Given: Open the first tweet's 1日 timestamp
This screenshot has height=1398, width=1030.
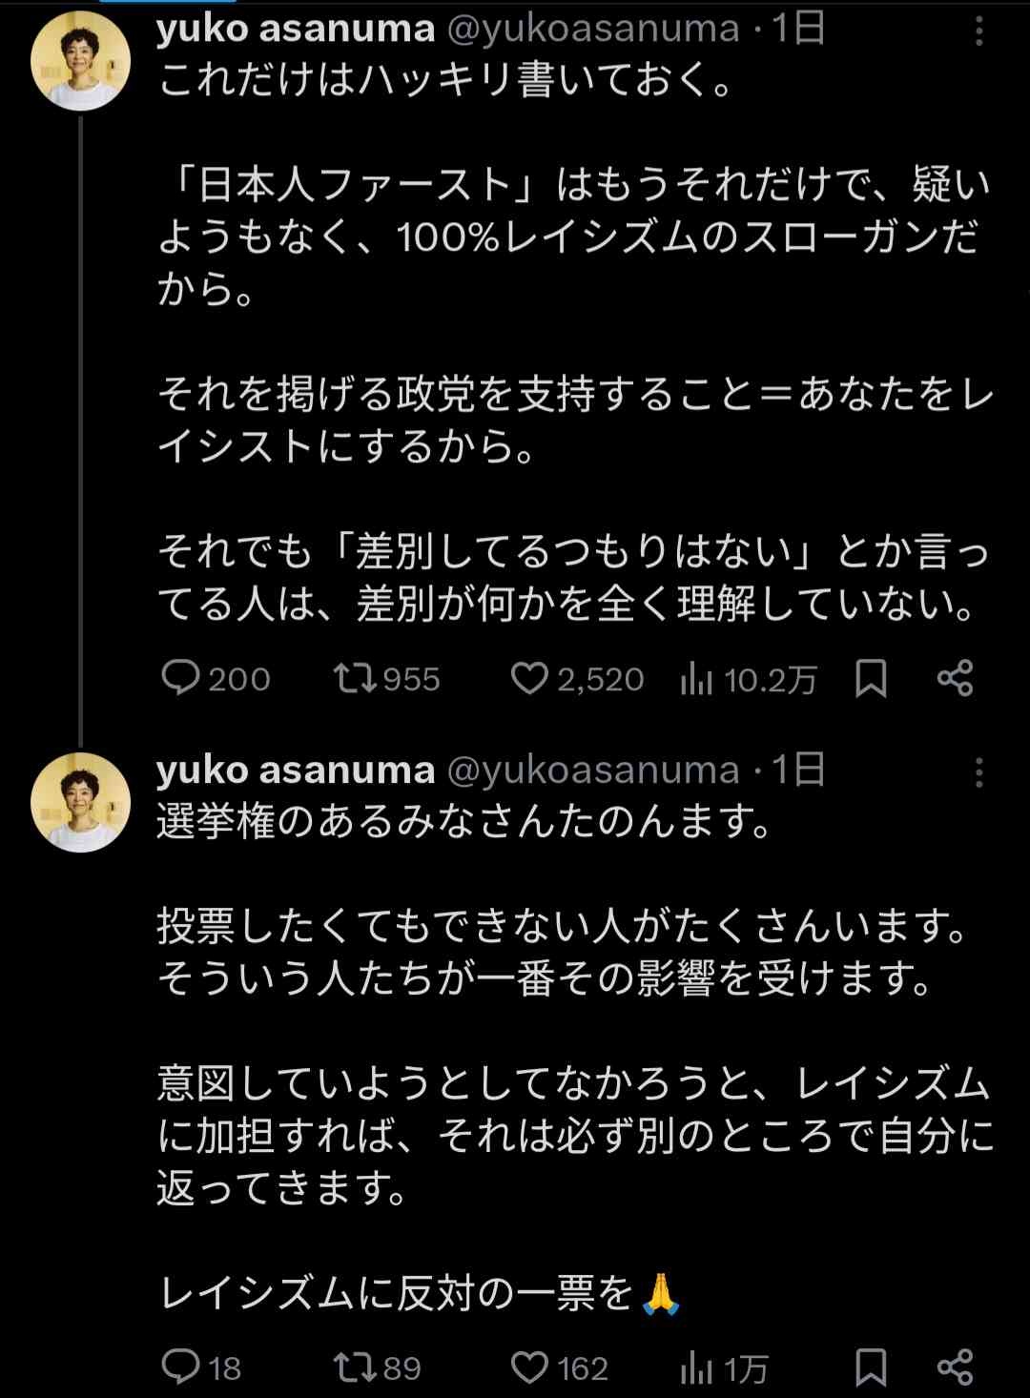Looking at the screenshot, I should click(798, 30).
